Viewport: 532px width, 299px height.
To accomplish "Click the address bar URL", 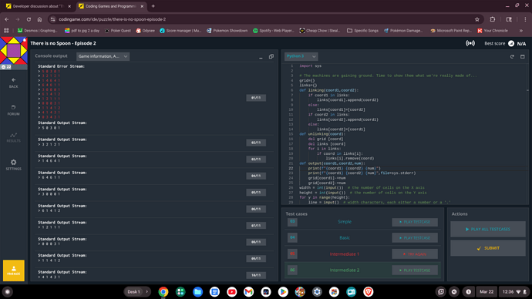I will pyautogui.click(x=113, y=19).
